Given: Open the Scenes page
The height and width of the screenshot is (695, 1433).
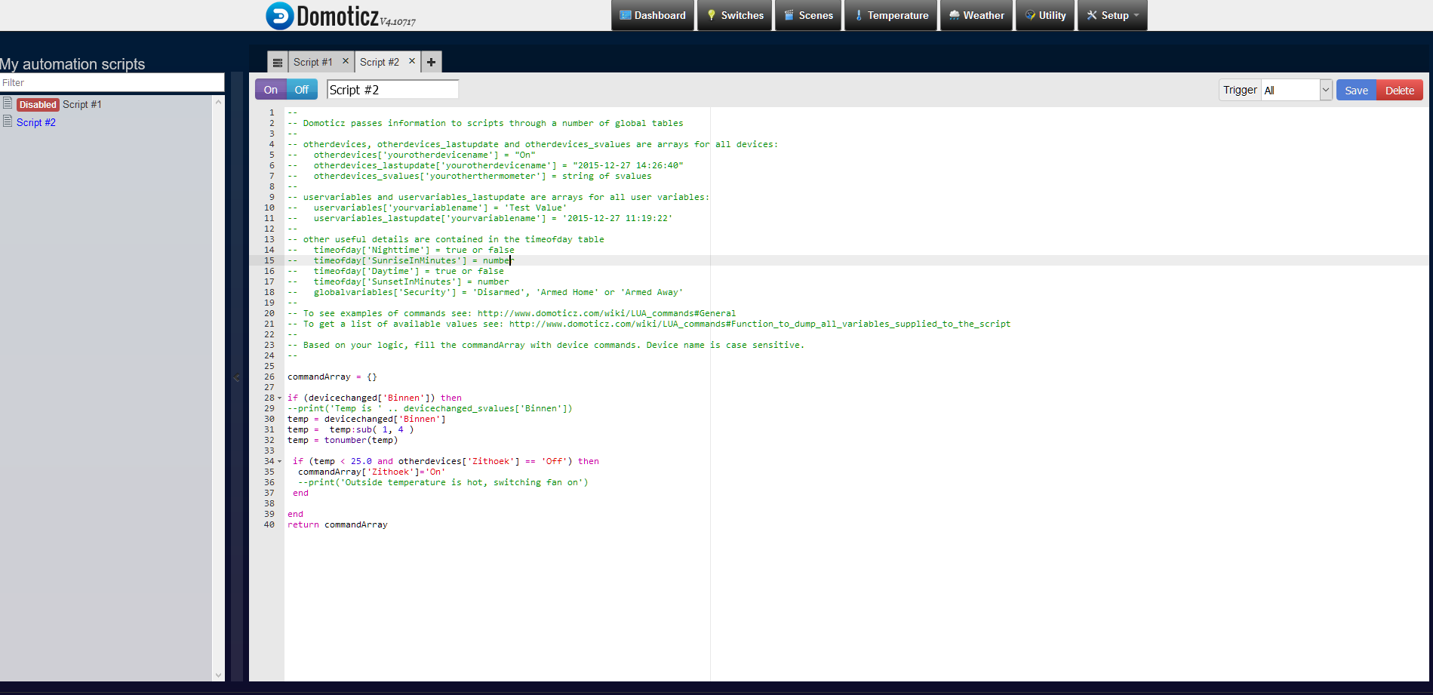Looking at the screenshot, I should point(808,15).
